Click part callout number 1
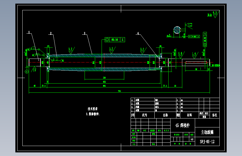 [29, 32]
